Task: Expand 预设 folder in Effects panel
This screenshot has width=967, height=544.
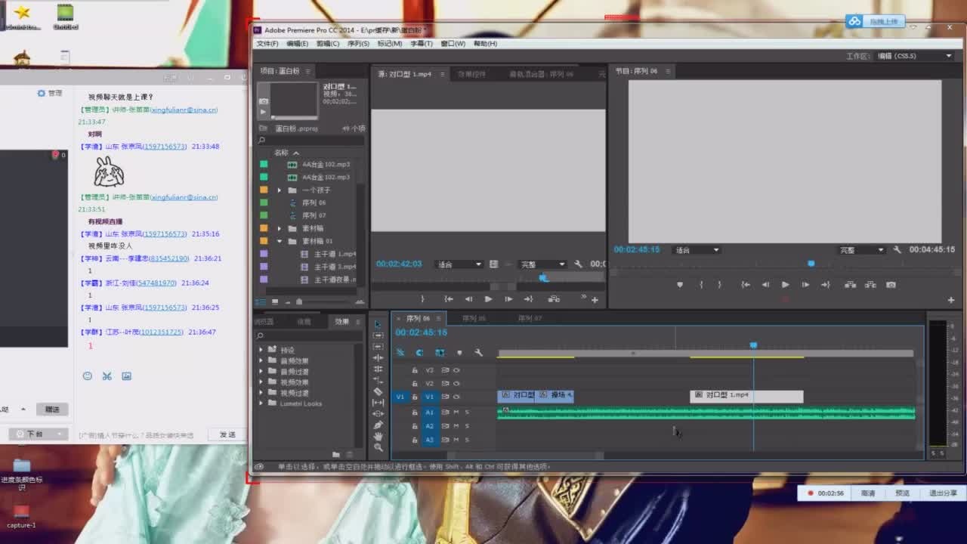Action: [261, 350]
